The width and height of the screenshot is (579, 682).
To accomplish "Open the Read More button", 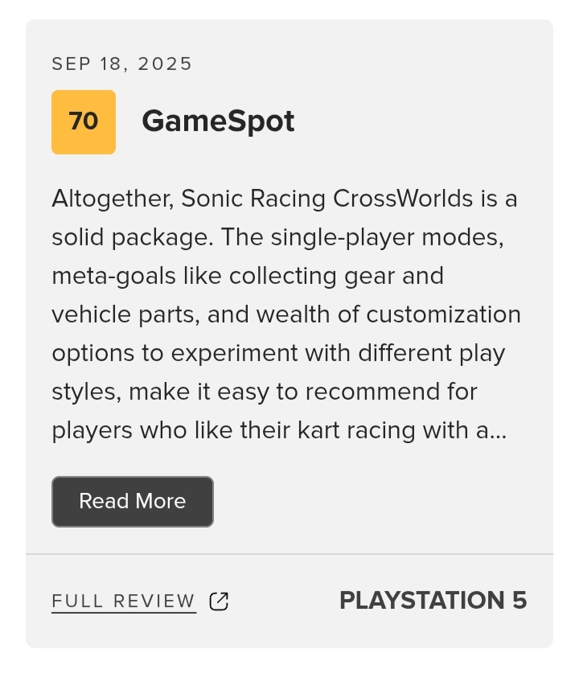I will pyautogui.click(x=133, y=502).
